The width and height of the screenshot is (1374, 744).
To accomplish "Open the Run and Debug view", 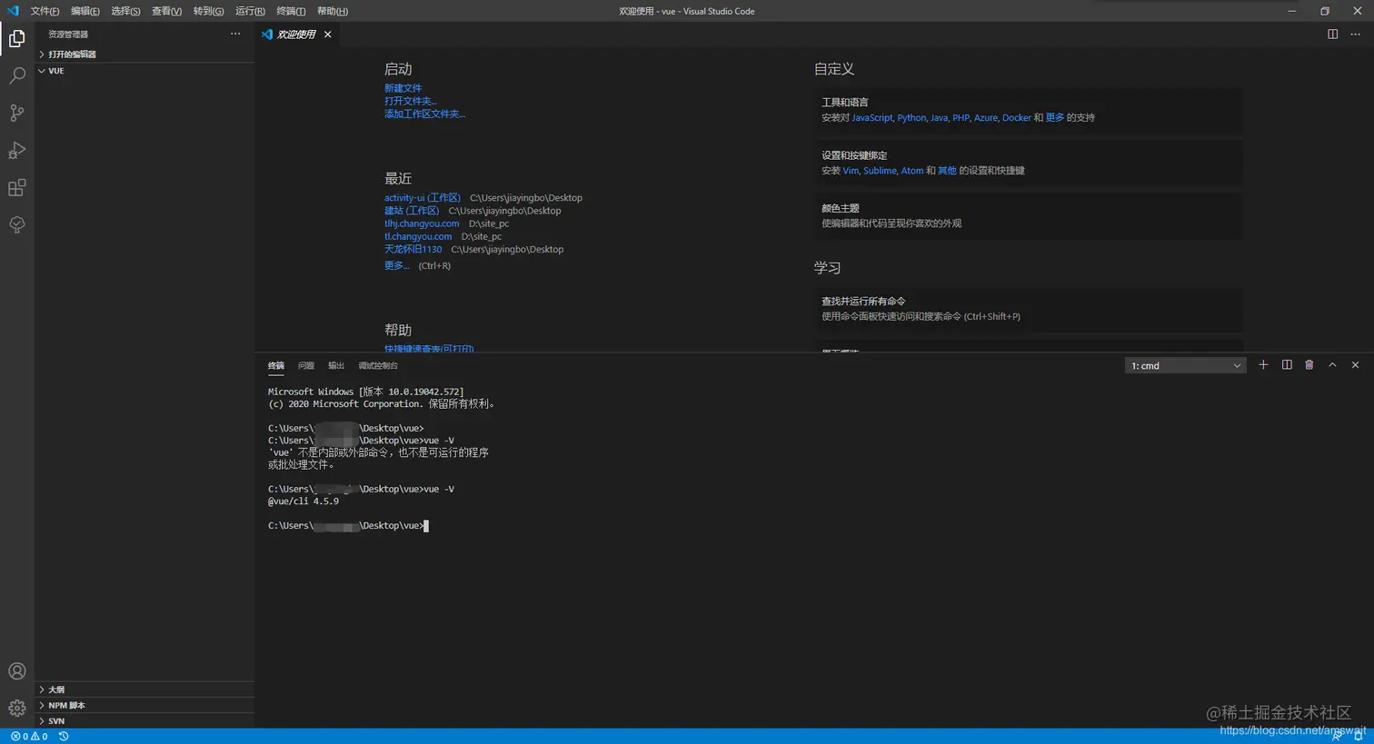I will click(x=17, y=150).
